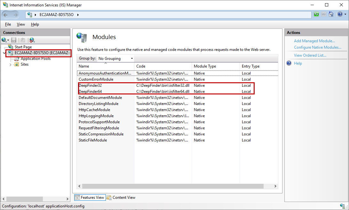Select the DeepFinder32 module row
This screenshot has height=210, width=349.
(178, 85)
